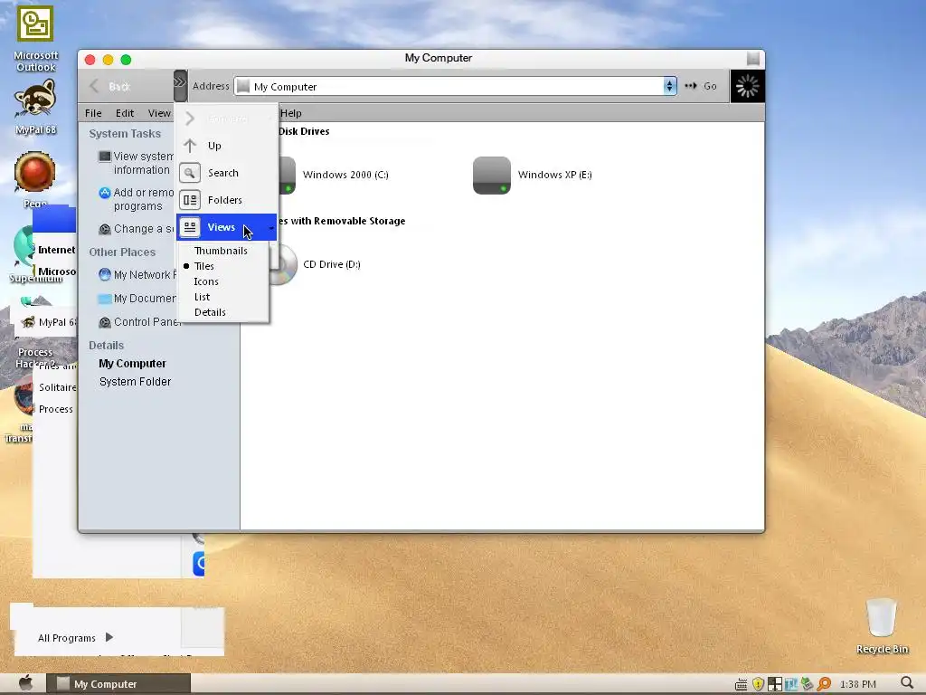
Task: Collapse the Other Places section
Action: [122, 252]
